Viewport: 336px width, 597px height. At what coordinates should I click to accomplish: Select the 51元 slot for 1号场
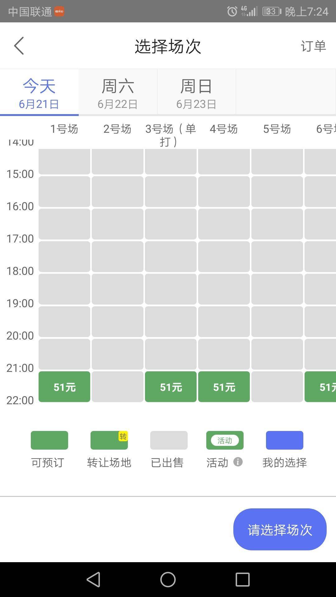(x=64, y=387)
